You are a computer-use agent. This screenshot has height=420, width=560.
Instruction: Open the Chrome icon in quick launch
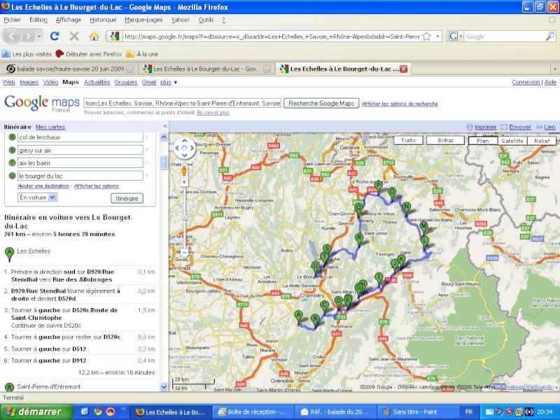point(97,412)
